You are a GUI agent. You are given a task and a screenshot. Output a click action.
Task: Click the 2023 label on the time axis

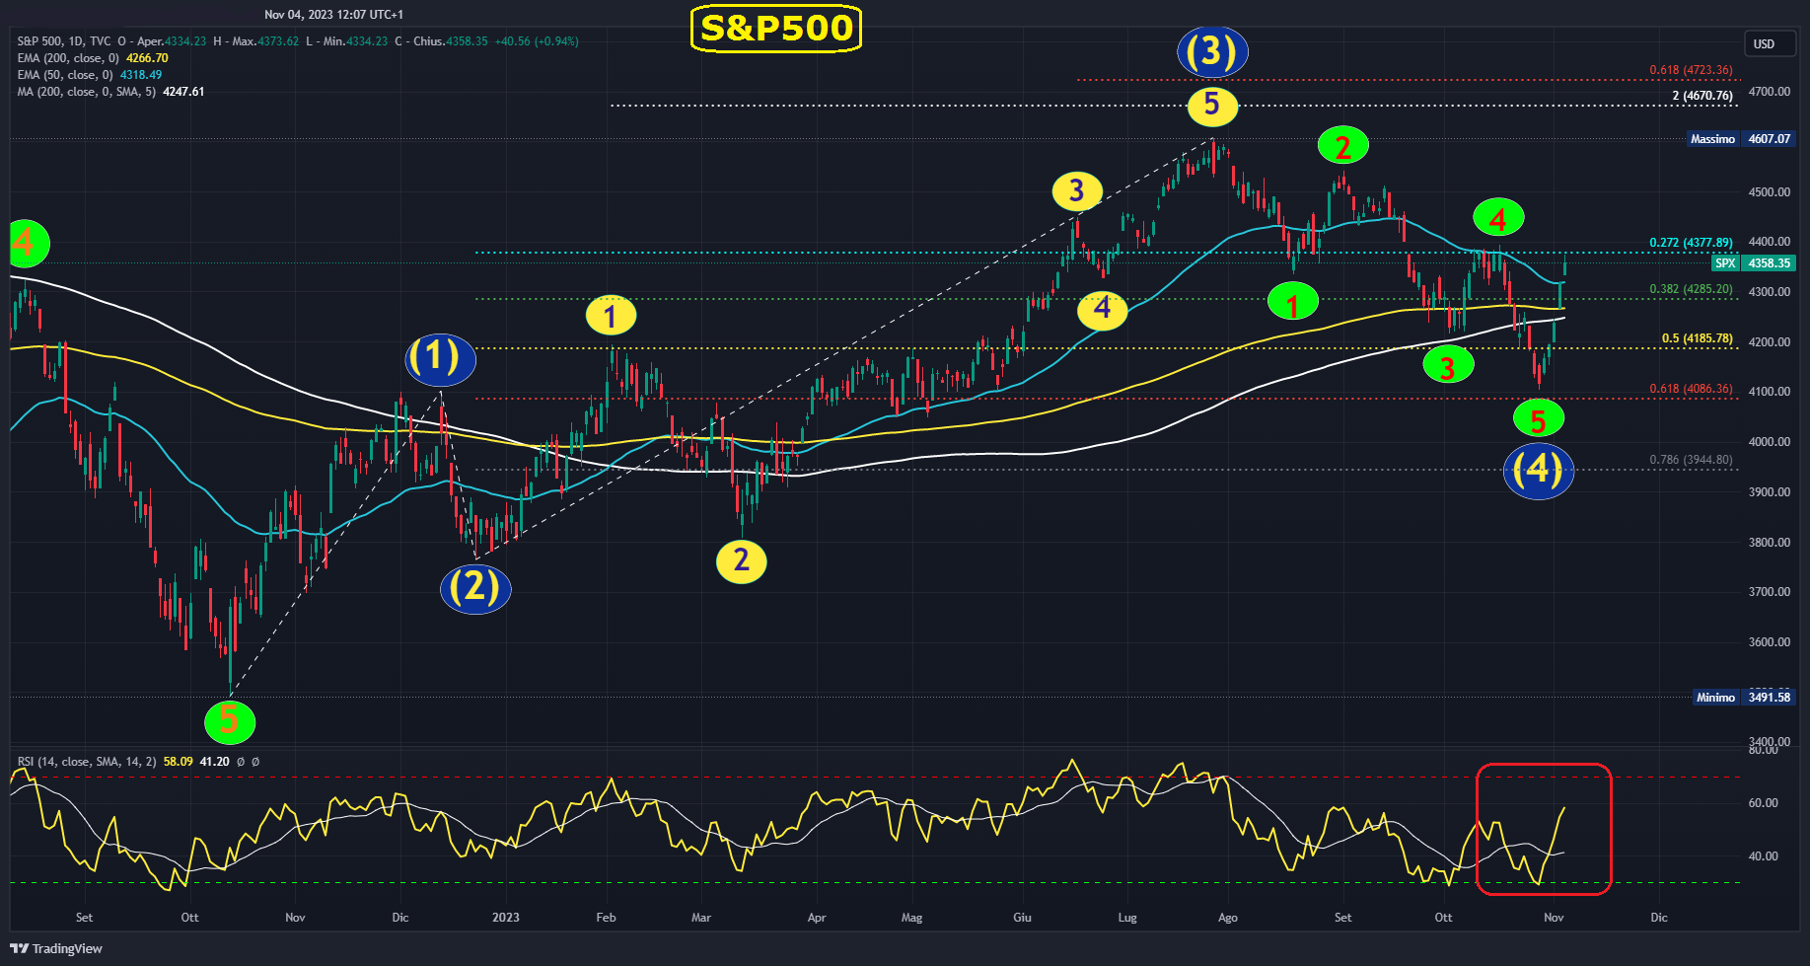click(x=506, y=918)
